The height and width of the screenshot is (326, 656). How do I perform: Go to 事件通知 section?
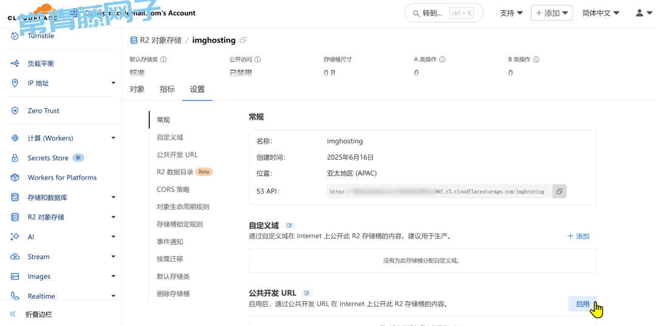click(x=170, y=242)
